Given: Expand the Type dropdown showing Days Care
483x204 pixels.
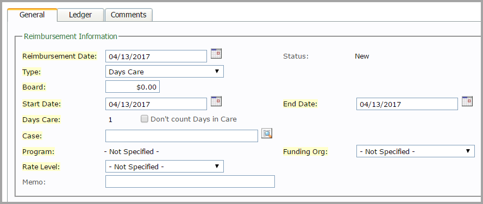Looking at the screenshot, I should (165, 72).
